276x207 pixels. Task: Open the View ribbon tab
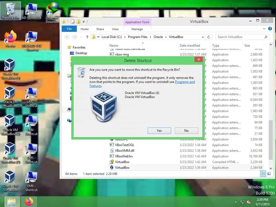point(115,29)
